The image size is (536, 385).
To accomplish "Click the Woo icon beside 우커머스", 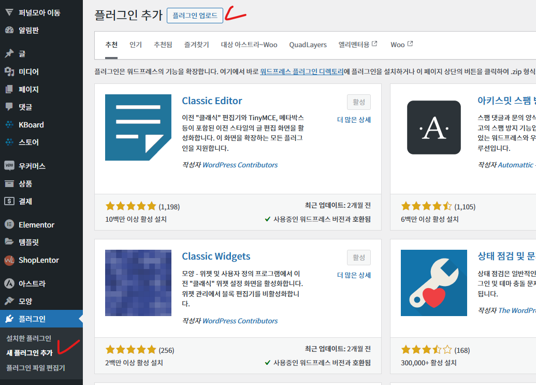I will [x=9, y=166].
